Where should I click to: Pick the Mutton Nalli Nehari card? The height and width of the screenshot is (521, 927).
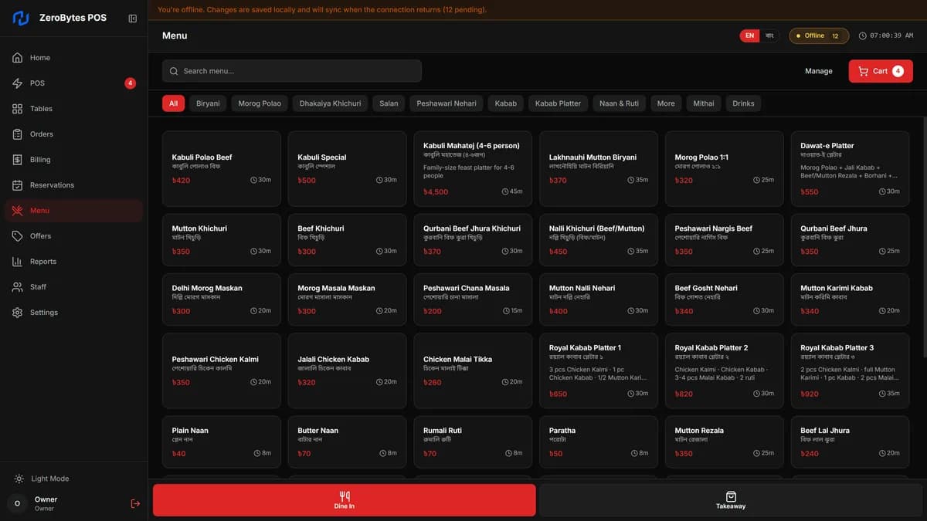tap(599, 299)
